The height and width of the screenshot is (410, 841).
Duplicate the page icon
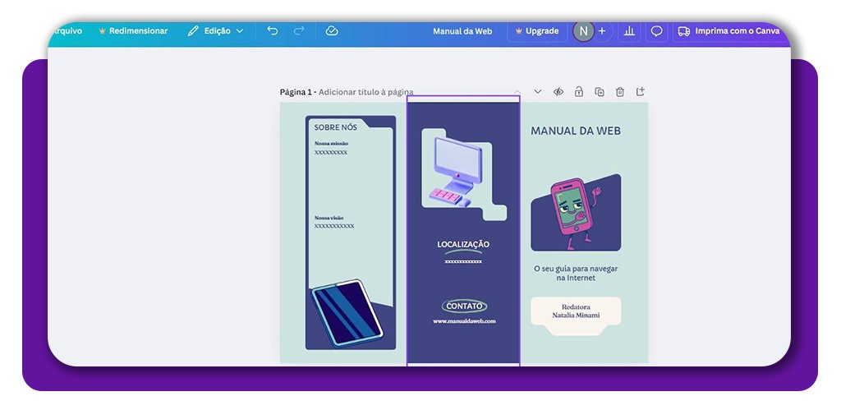click(599, 92)
